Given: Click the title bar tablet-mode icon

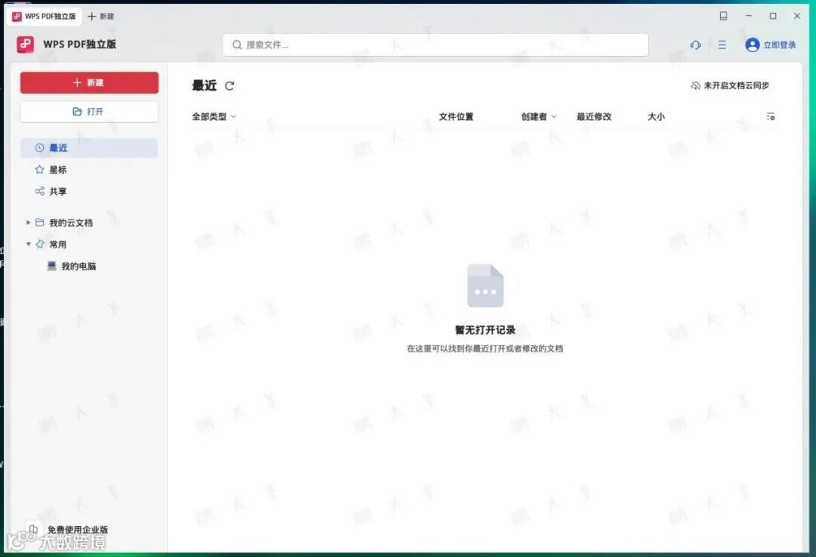Looking at the screenshot, I should (723, 16).
